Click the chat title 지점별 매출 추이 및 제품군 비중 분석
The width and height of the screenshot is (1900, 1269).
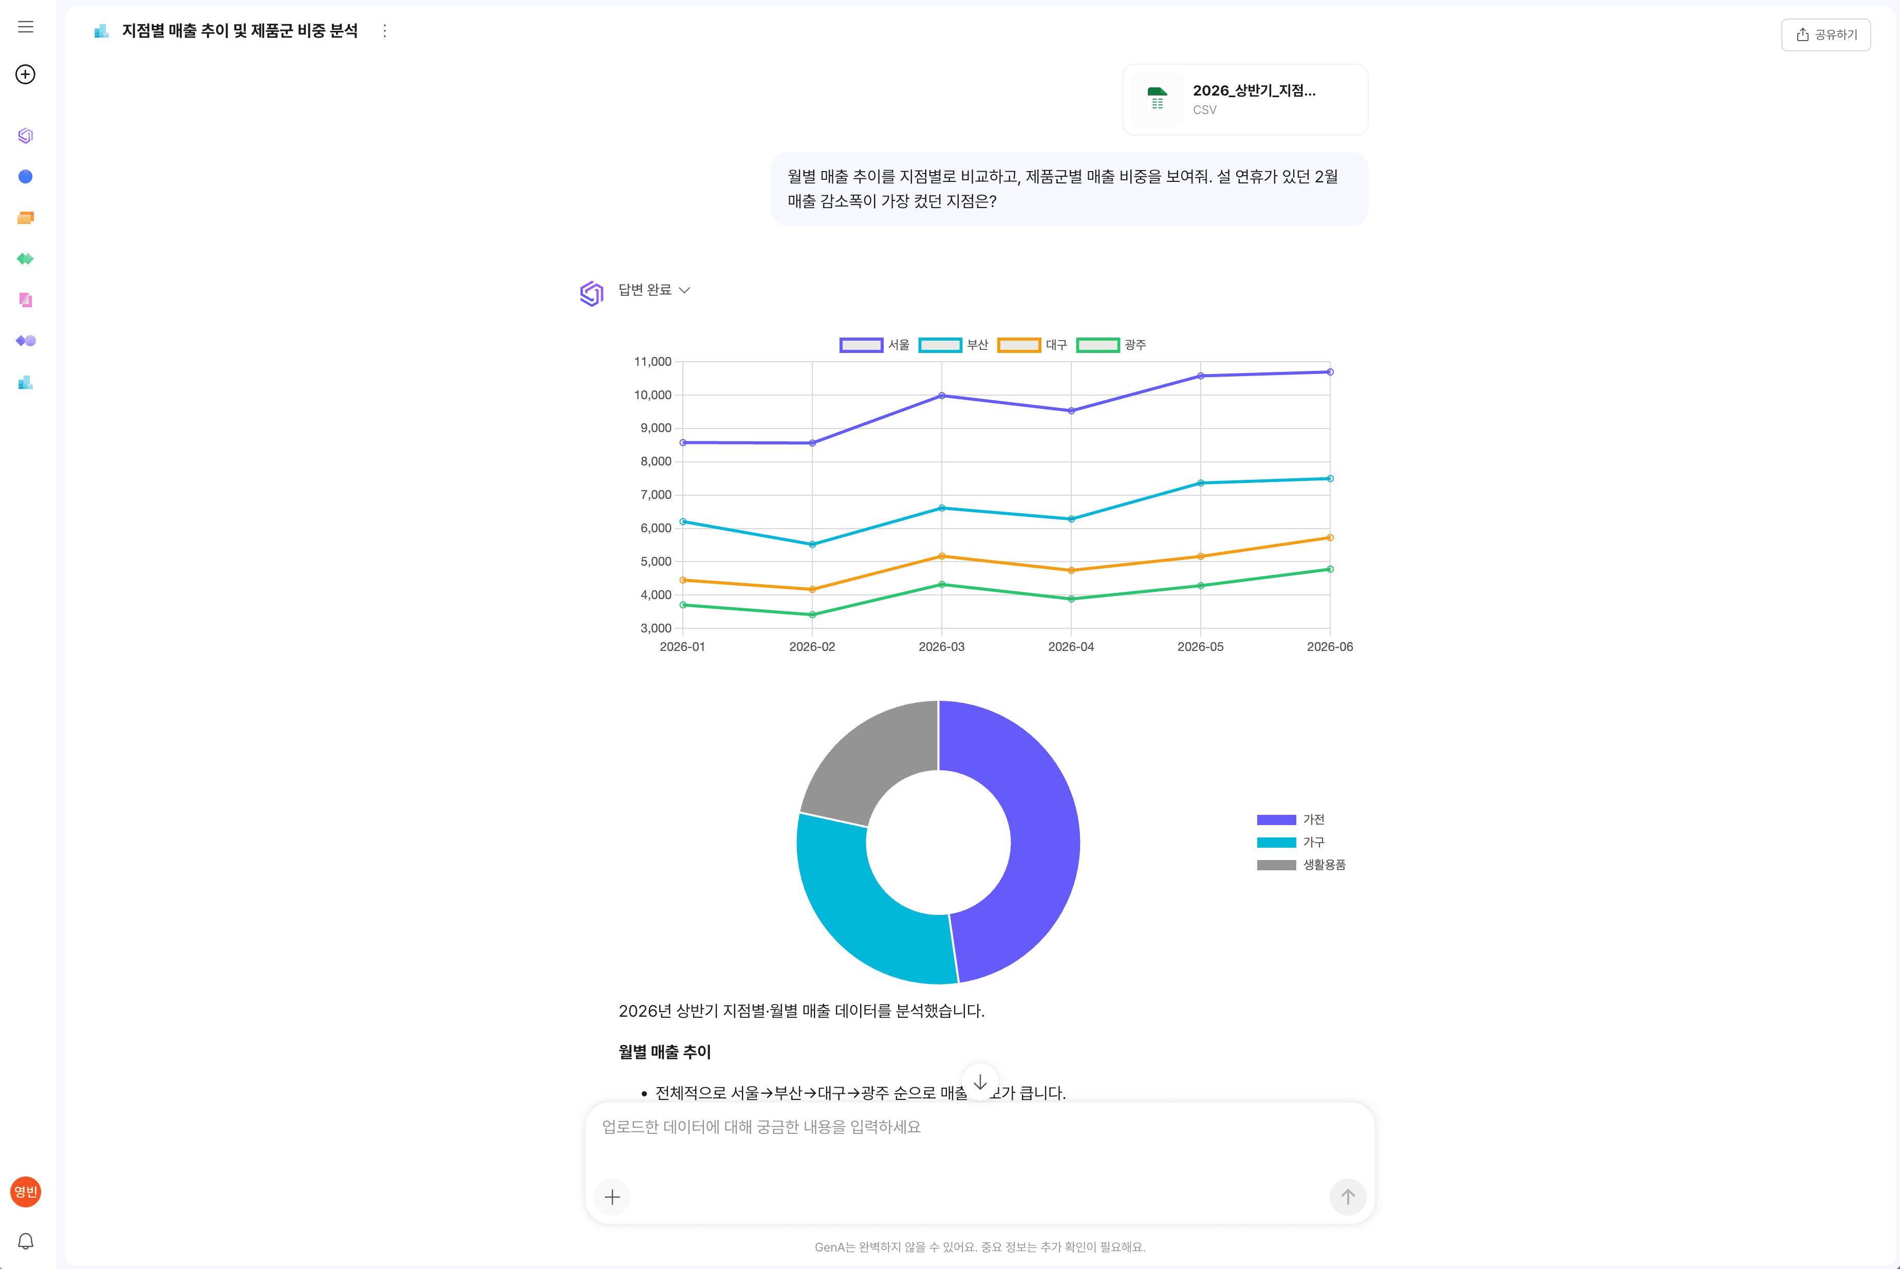[x=239, y=31]
